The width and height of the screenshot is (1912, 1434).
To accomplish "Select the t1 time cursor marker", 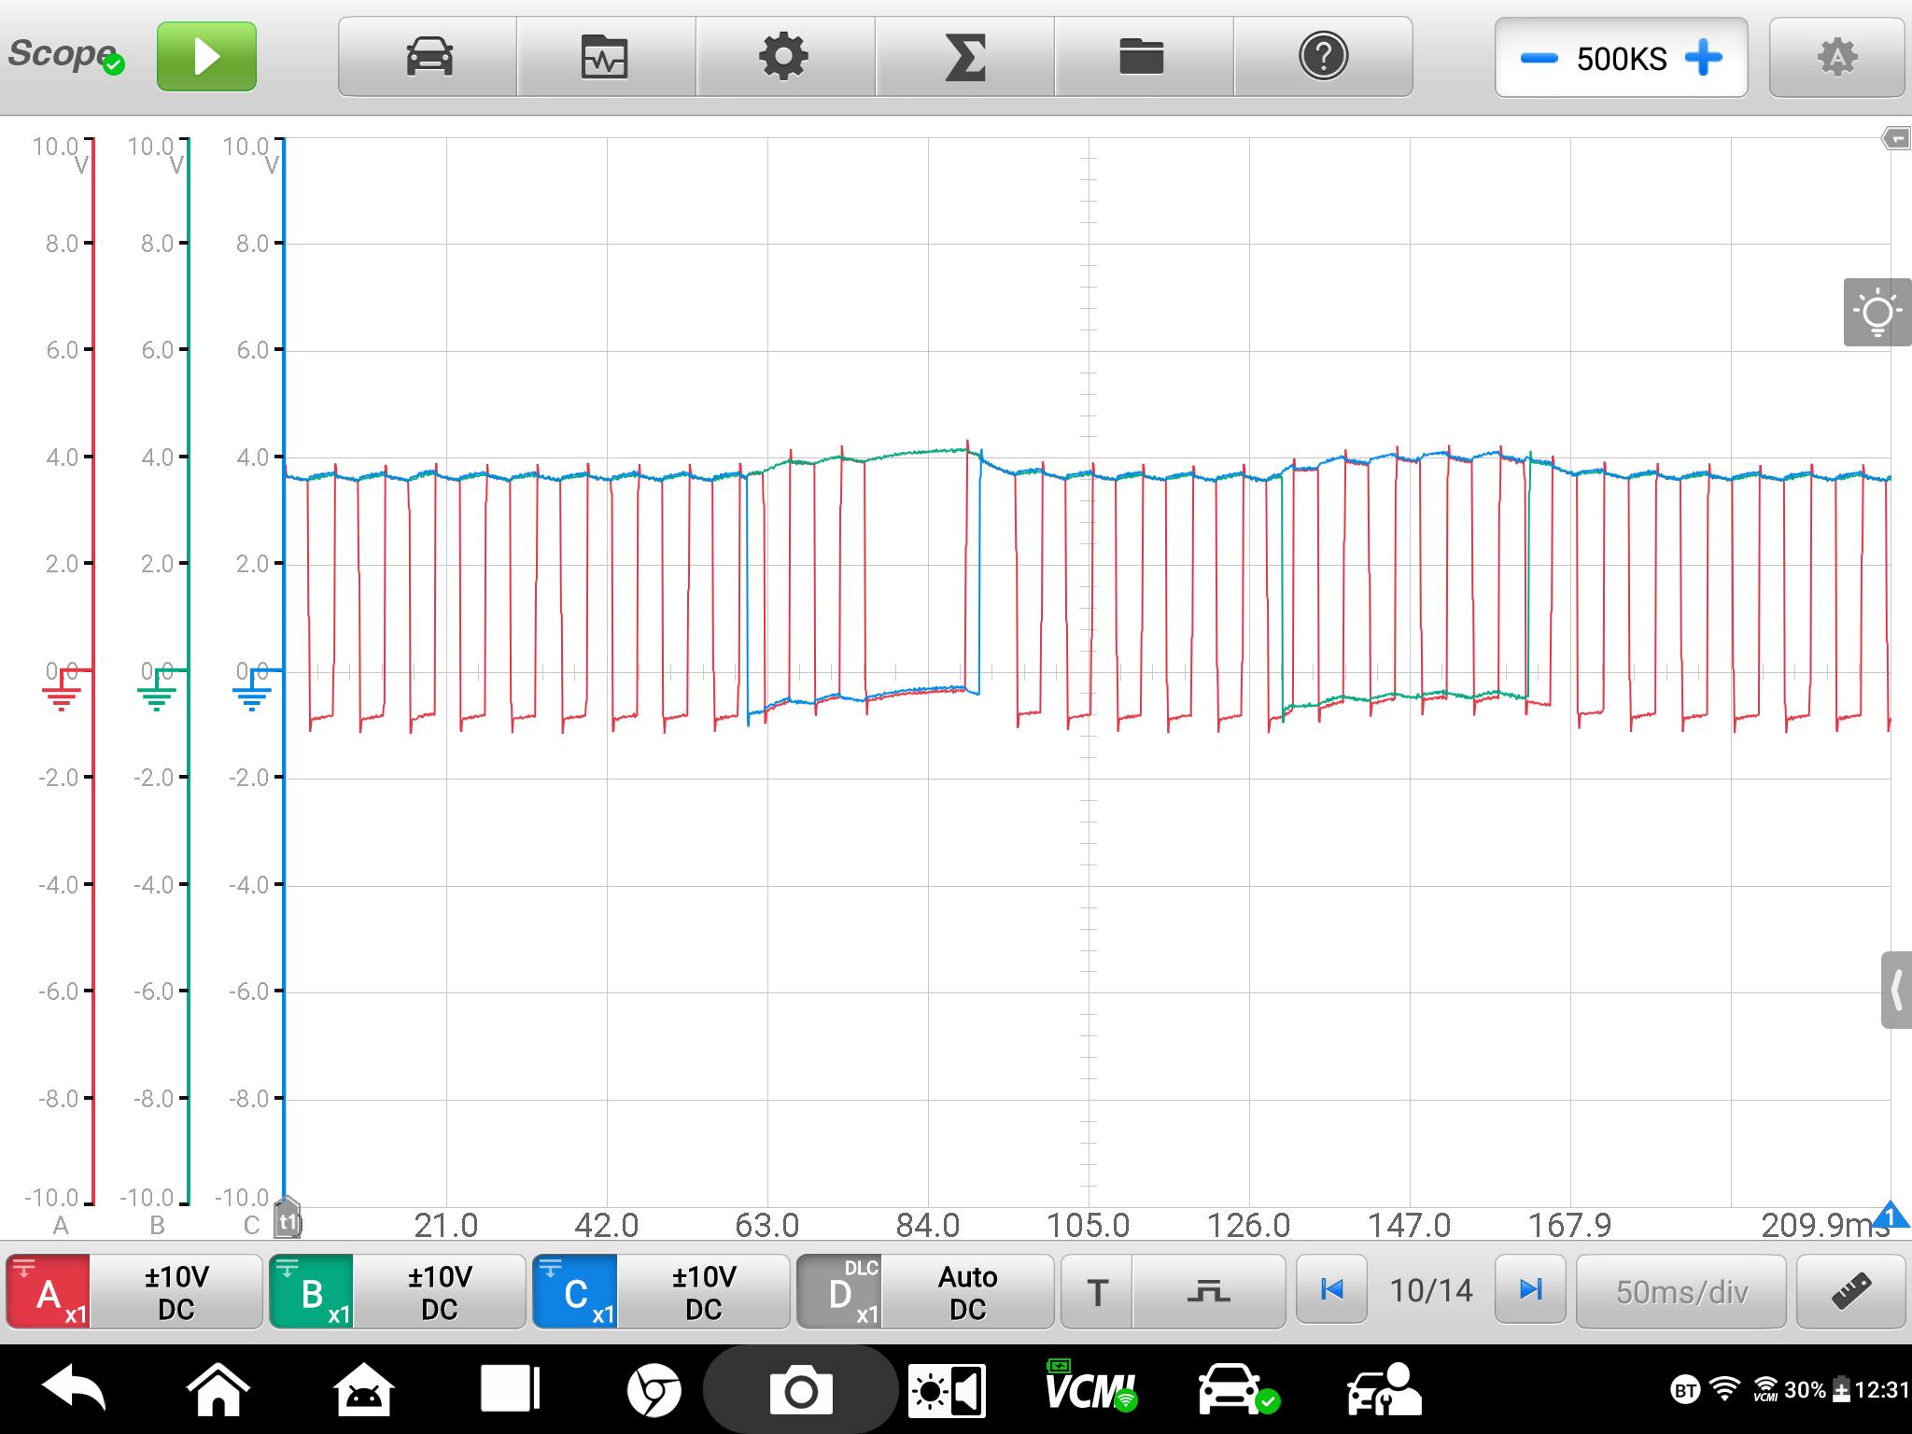I will click(288, 1220).
